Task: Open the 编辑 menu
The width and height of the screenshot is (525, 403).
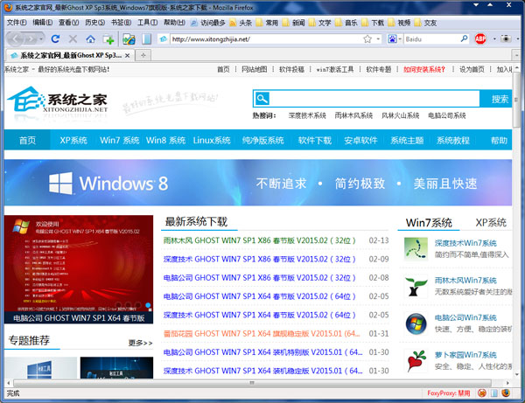Action: point(43,23)
